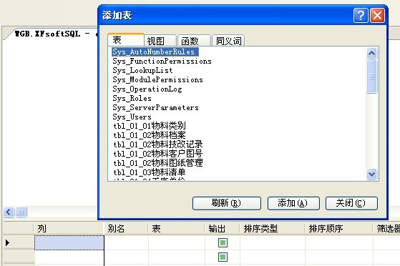Close the 添加表 dialog with X
This screenshot has height=266, width=400.
[x=377, y=15]
